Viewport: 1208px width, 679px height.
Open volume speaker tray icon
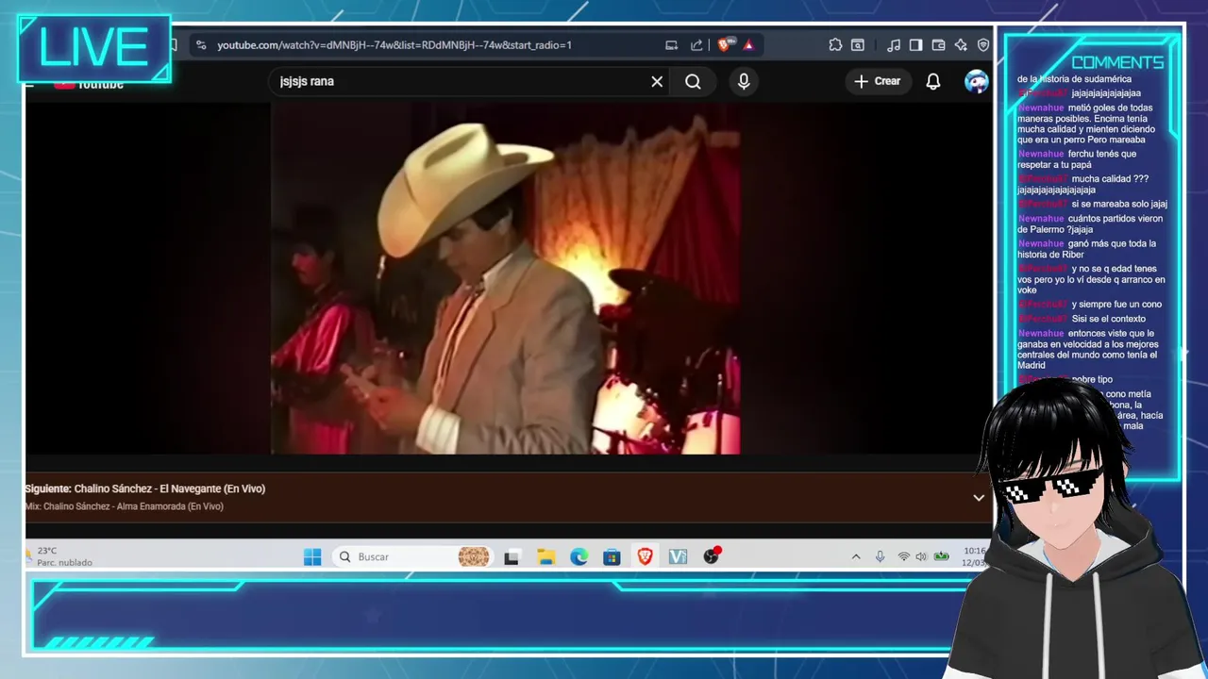tap(921, 557)
